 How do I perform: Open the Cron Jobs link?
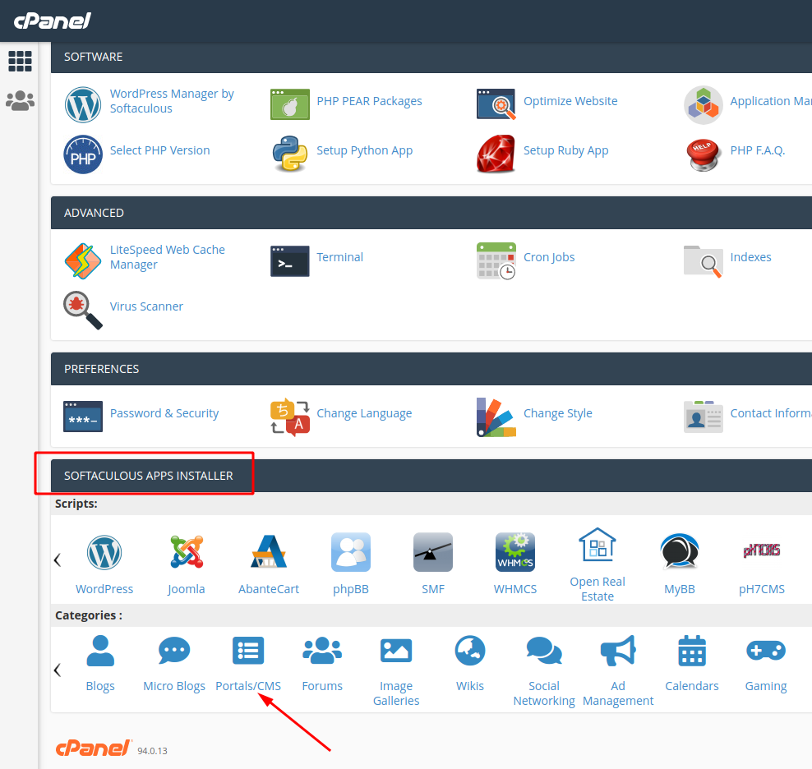(549, 257)
